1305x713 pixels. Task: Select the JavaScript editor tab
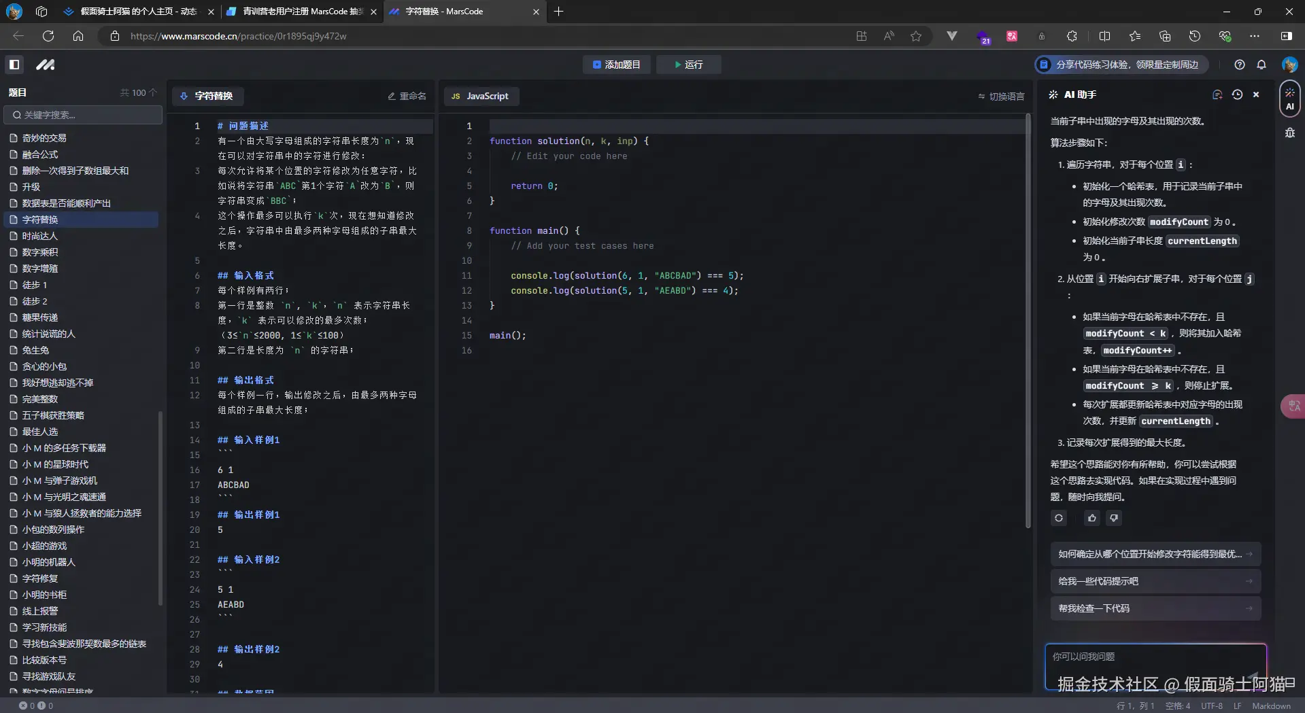pyautogui.click(x=481, y=97)
